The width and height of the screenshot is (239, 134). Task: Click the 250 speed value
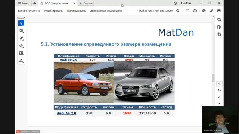pos(89,113)
